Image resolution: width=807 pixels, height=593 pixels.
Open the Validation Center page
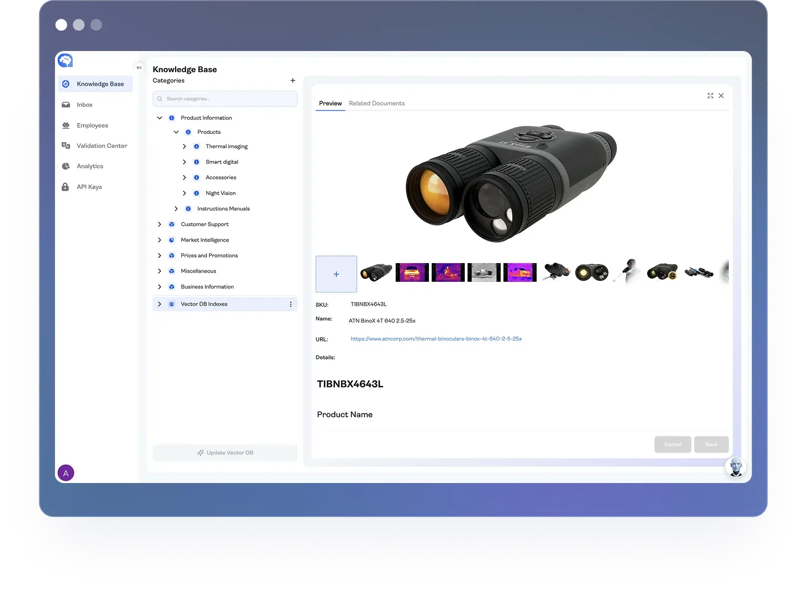[x=101, y=146]
